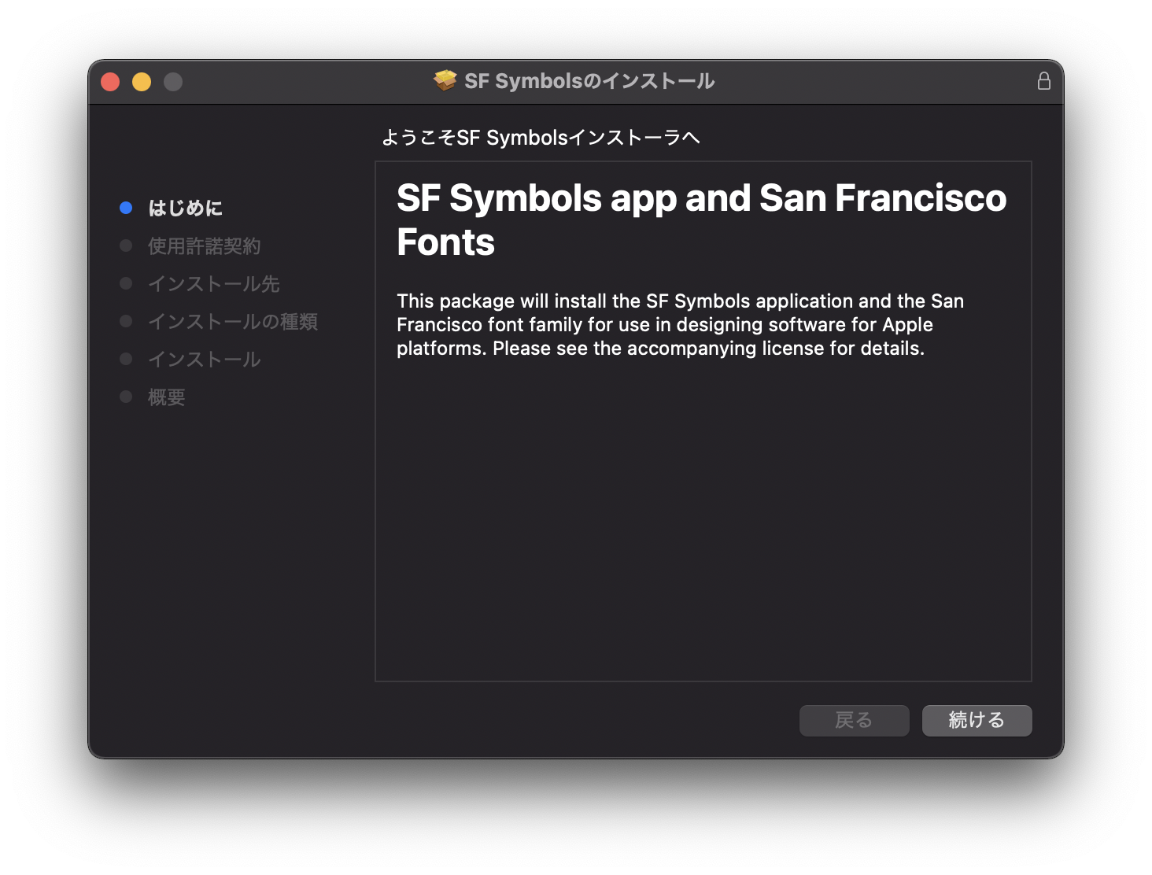Click the lock icon in title bar
Screen dimensions: 1152x875
point(1043,81)
